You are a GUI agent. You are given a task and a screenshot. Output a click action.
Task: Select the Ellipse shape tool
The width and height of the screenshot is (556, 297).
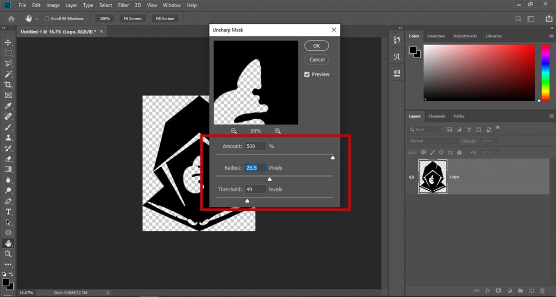[x=8, y=233]
